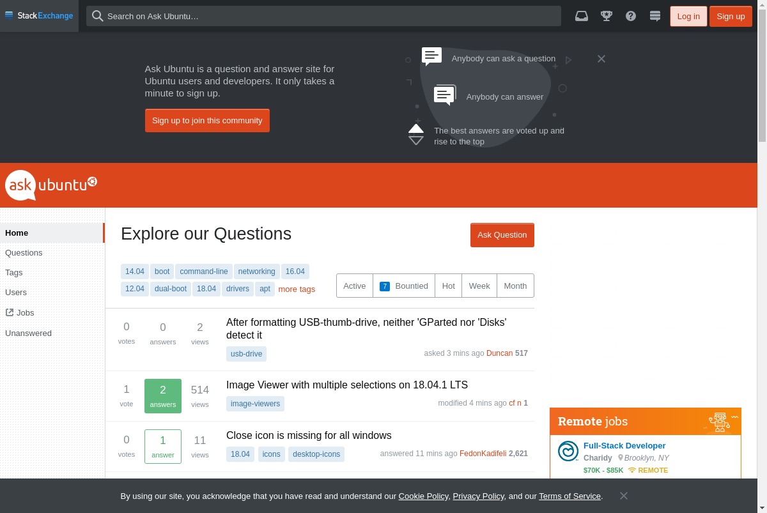Select the command-line tag
Image resolution: width=767 pixels, height=513 pixels.
[x=204, y=272]
